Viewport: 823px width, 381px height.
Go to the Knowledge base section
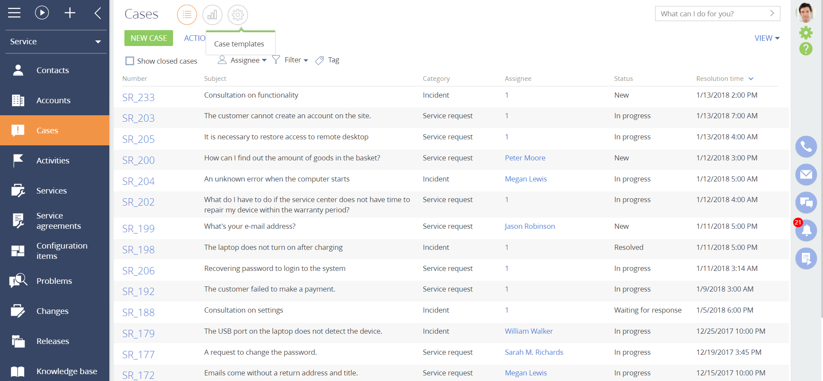point(67,371)
